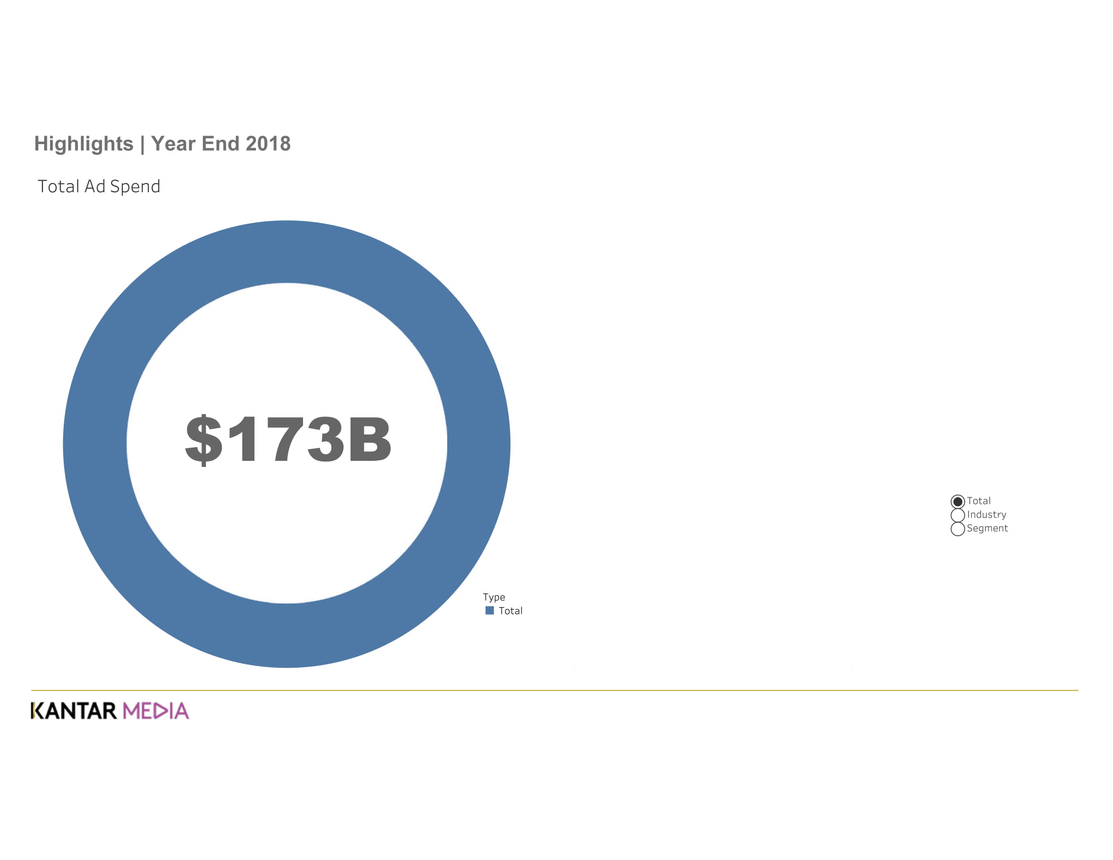1113x860 pixels.
Task: Click the Total Ad Spend chart title
Action: pyautogui.click(x=99, y=186)
